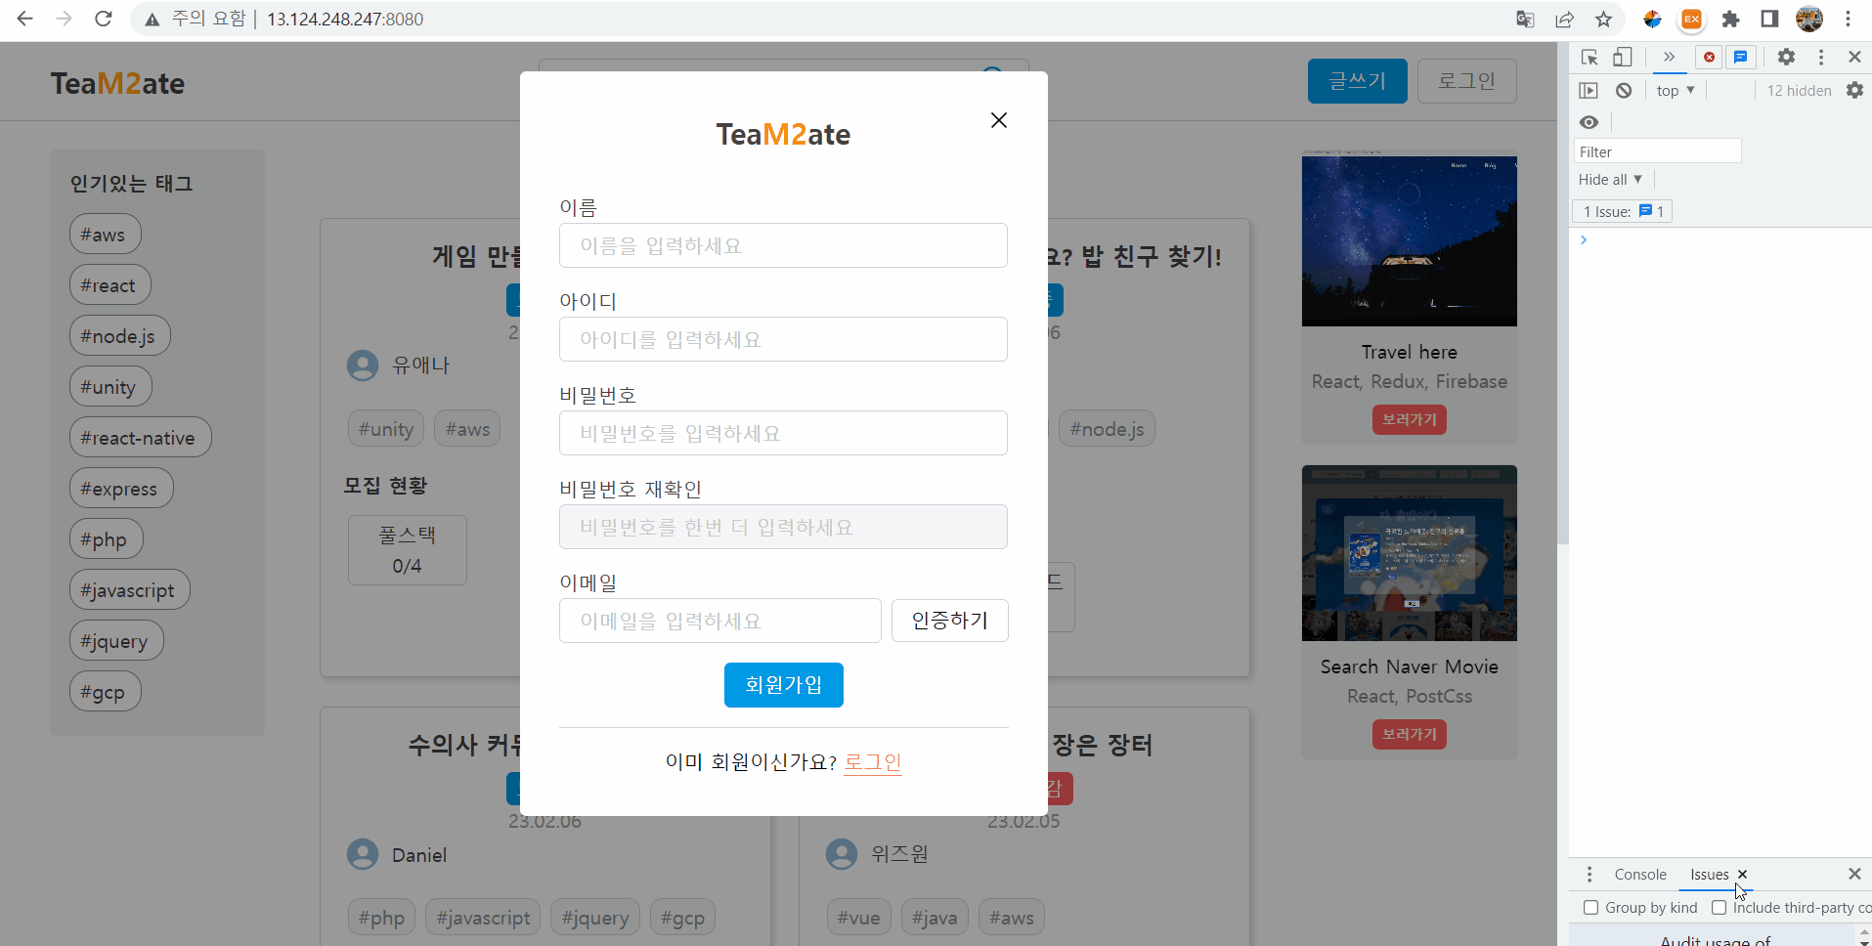This screenshot has height=946, width=1872.
Task: Focus the console Filter field
Action: click(x=1657, y=151)
